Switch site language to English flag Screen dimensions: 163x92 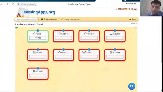123,9
